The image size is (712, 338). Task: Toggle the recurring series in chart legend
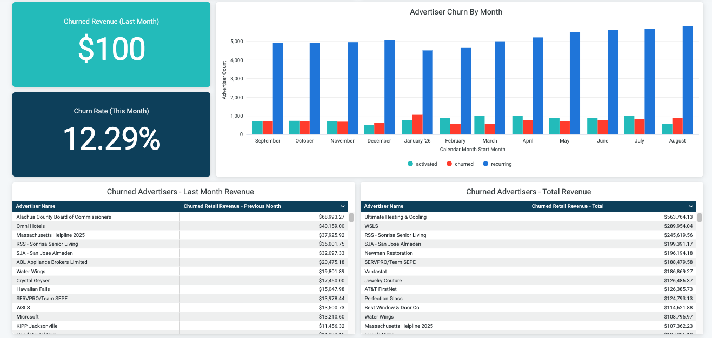pos(497,164)
